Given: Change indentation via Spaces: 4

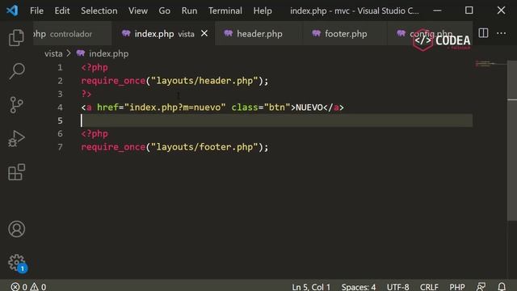Looking at the screenshot, I should (x=359, y=286).
